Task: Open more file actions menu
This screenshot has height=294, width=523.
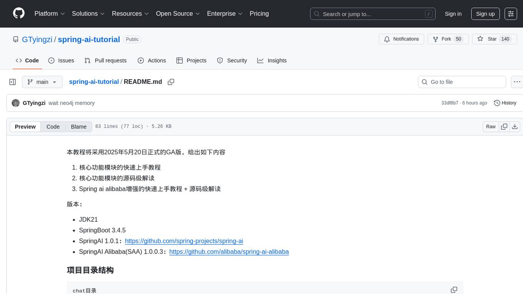Action: (x=517, y=82)
